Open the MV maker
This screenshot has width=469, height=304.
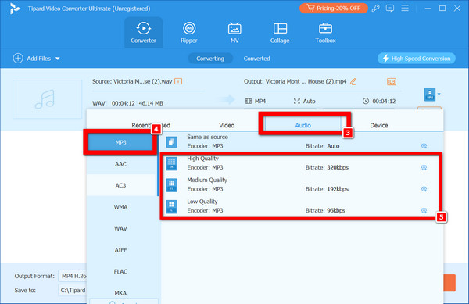234,33
